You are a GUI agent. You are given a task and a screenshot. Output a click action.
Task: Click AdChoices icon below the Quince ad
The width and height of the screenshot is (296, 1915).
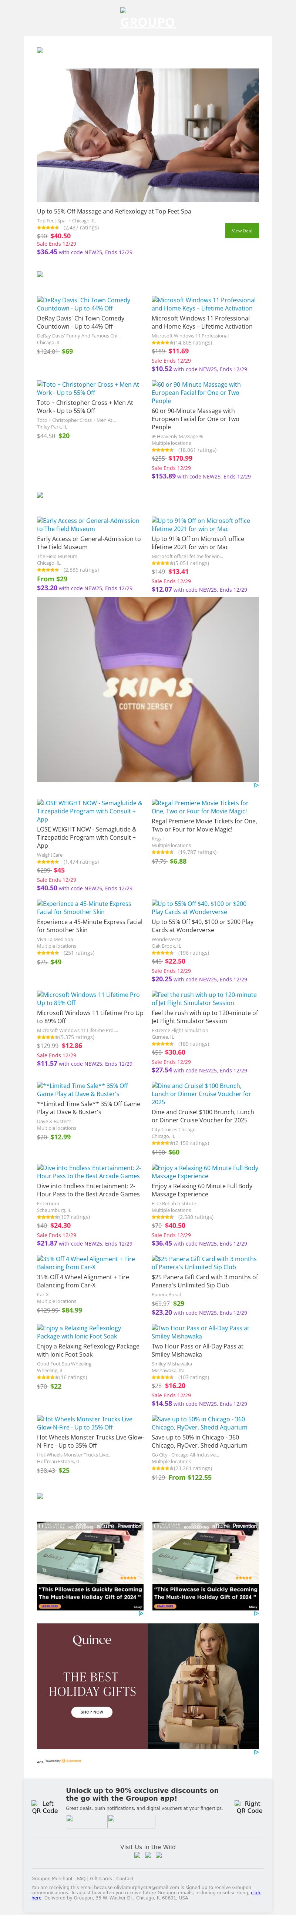pyautogui.click(x=256, y=1752)
